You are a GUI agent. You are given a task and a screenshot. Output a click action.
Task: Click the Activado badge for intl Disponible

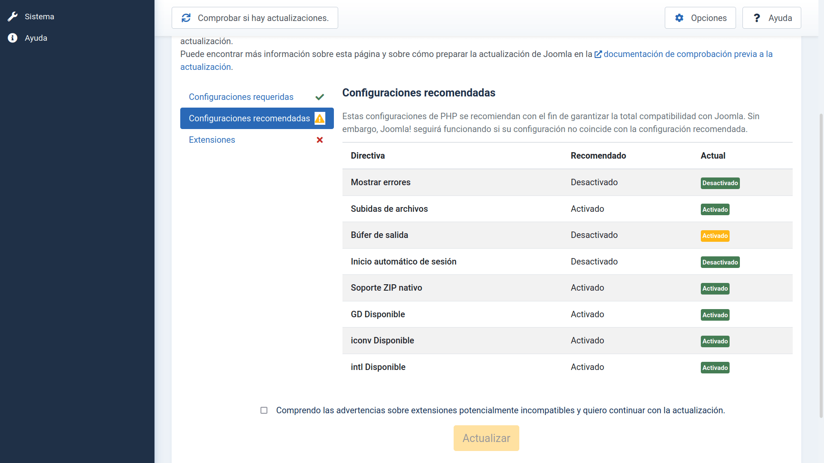pyautogui.click(x=715, y=368)
